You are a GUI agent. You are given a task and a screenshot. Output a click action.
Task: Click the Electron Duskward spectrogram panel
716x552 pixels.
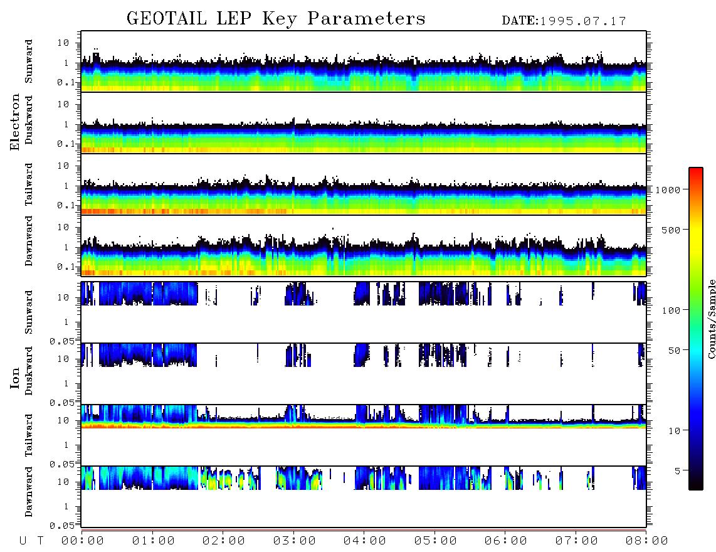[364, 122]
